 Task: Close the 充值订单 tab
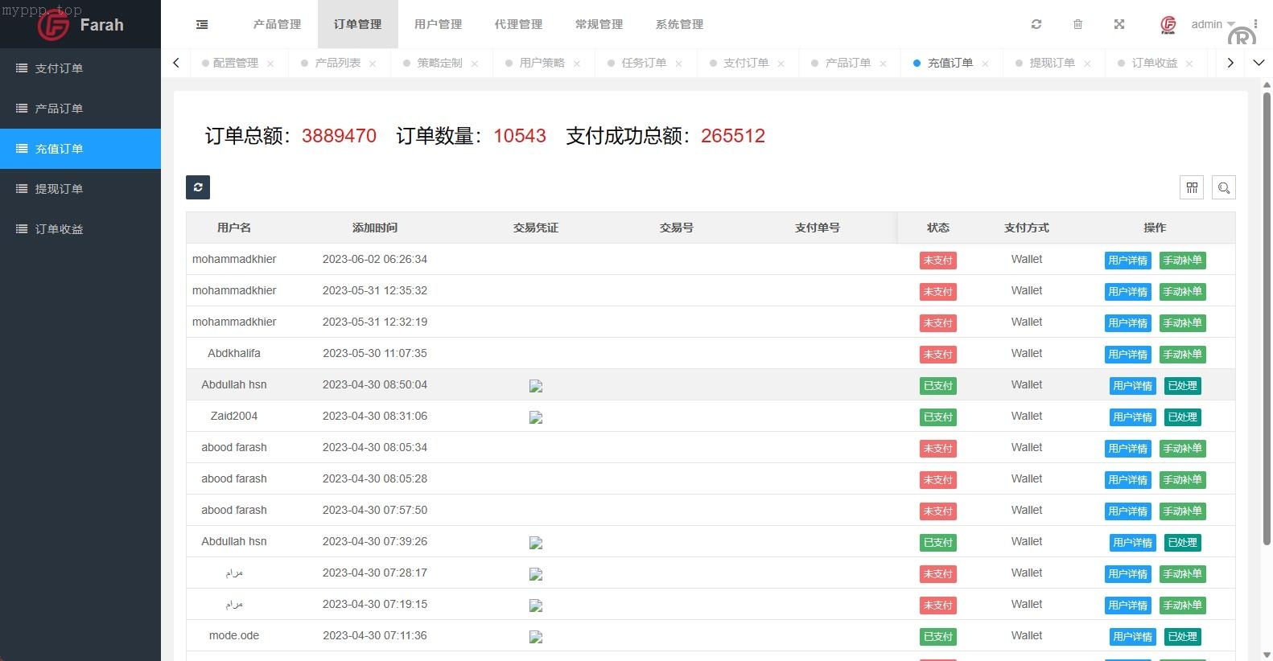point(985,64)
